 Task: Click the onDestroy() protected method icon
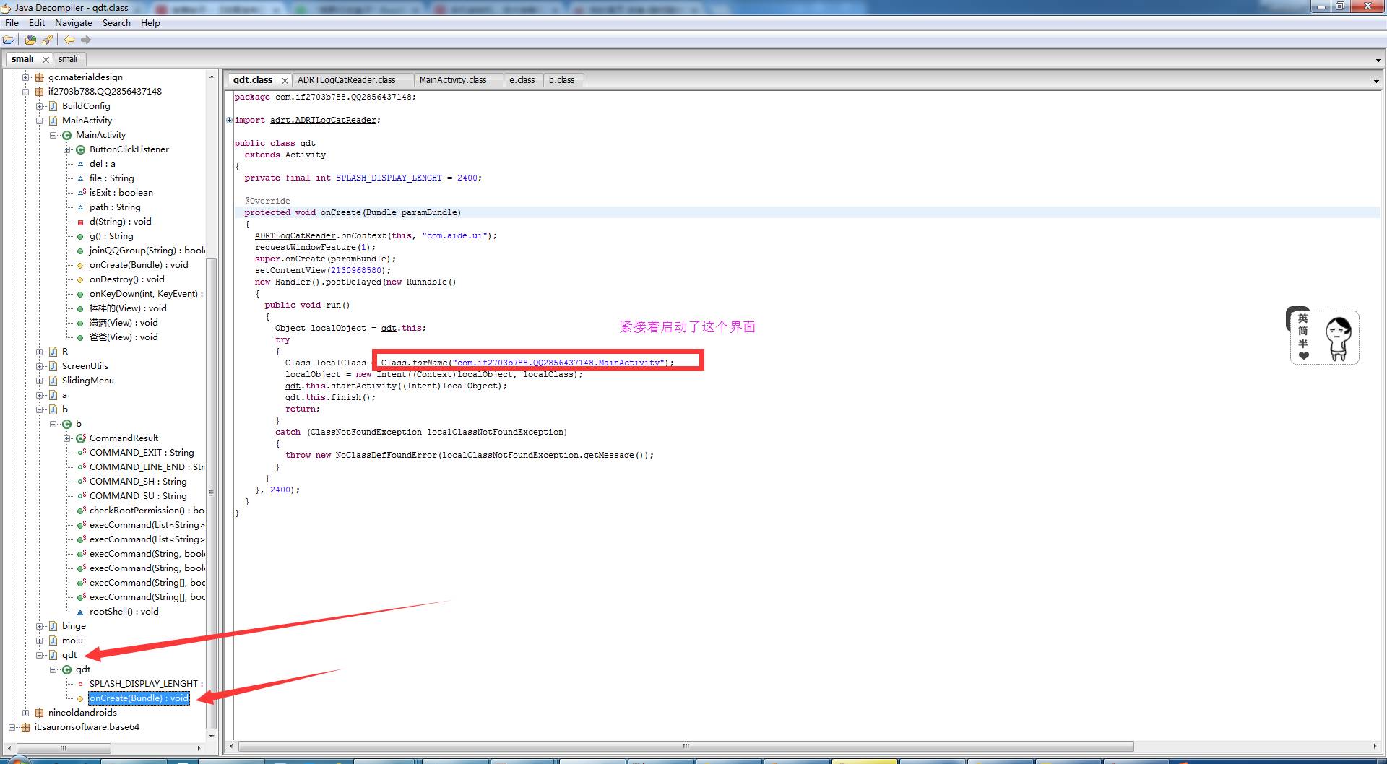point(81,279)
